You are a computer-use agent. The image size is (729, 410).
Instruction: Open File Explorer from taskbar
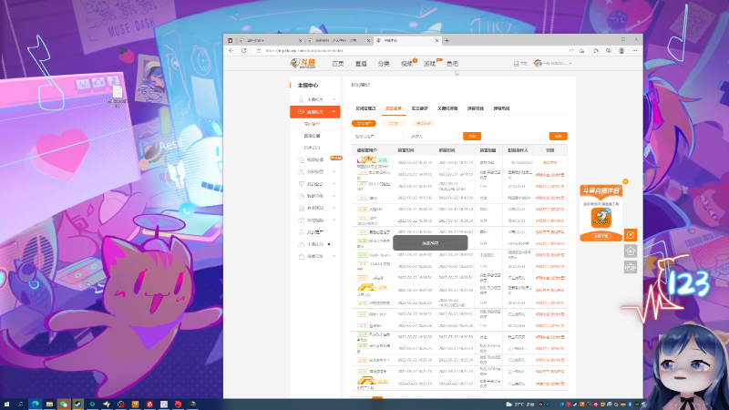coord(49,405)
